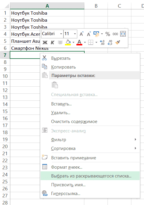Choose Присвоить имя... item
The width and height of the screenshot is (144, 205).
[90, 185]
